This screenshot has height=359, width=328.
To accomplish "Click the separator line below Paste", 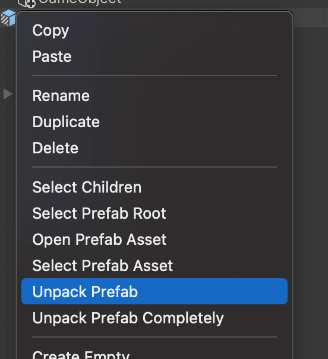I will point(154,75).
